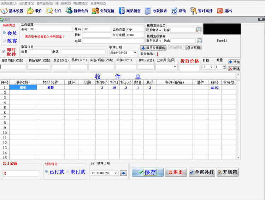Open 收款报表 toolbar icon

click(x=156, y=11)
